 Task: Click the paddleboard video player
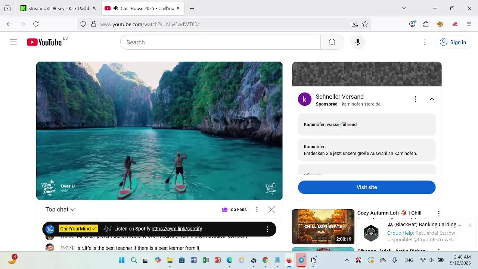coord(159,131)
